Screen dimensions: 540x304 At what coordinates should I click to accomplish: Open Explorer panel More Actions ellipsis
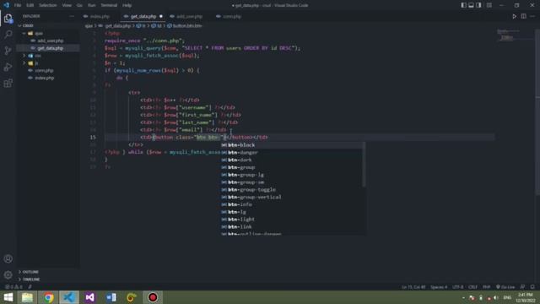tap(72, 16)
